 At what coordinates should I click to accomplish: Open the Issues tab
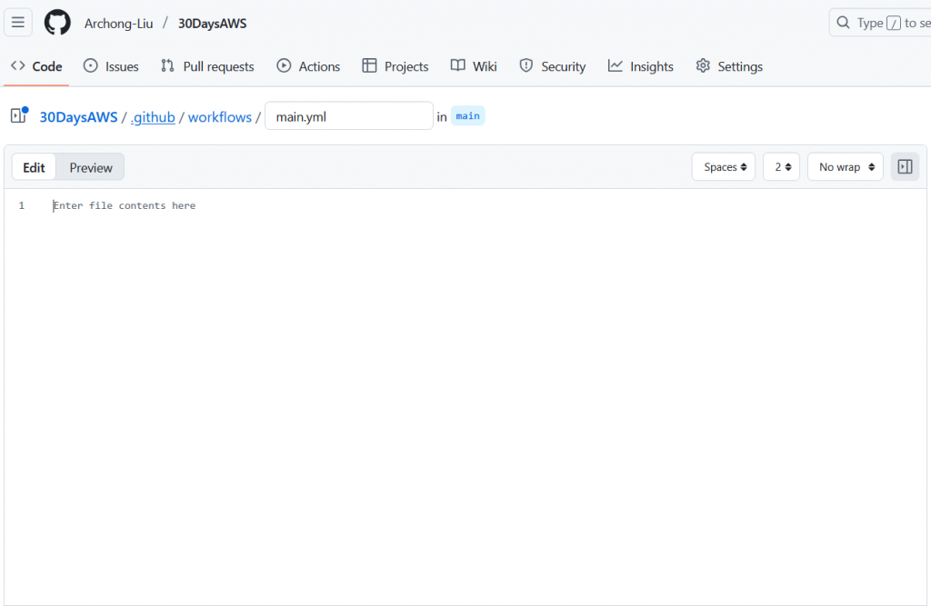111,66
